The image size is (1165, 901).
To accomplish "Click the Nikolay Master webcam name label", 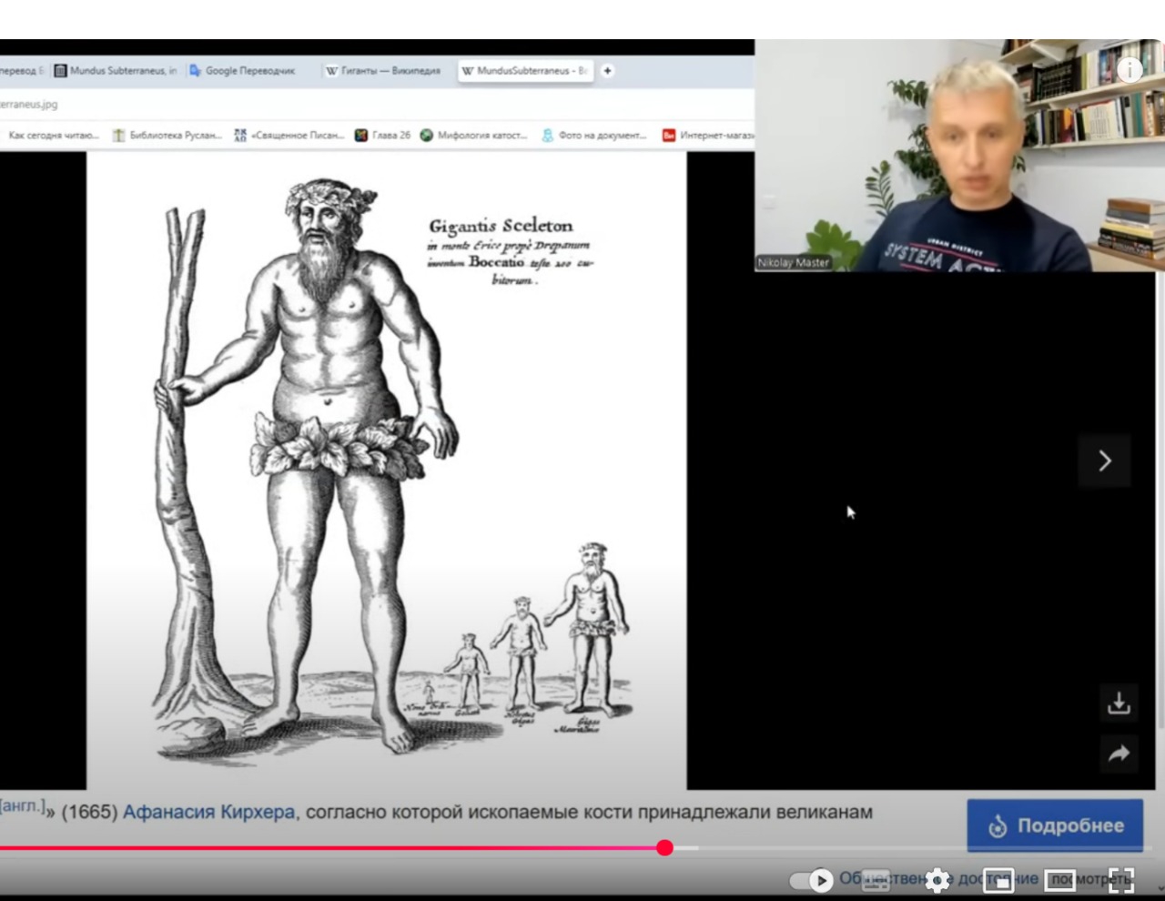I will (794, 262).
